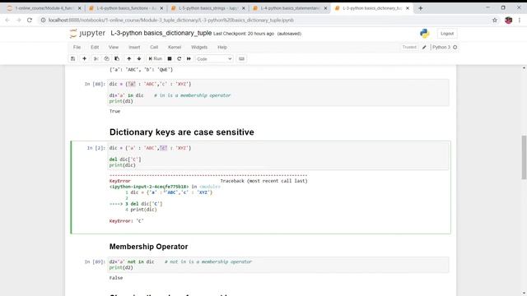The image size is (527, 296).
Task: Click the Last Checkpoint: 20 hours ago text
Action: [244, 34]
